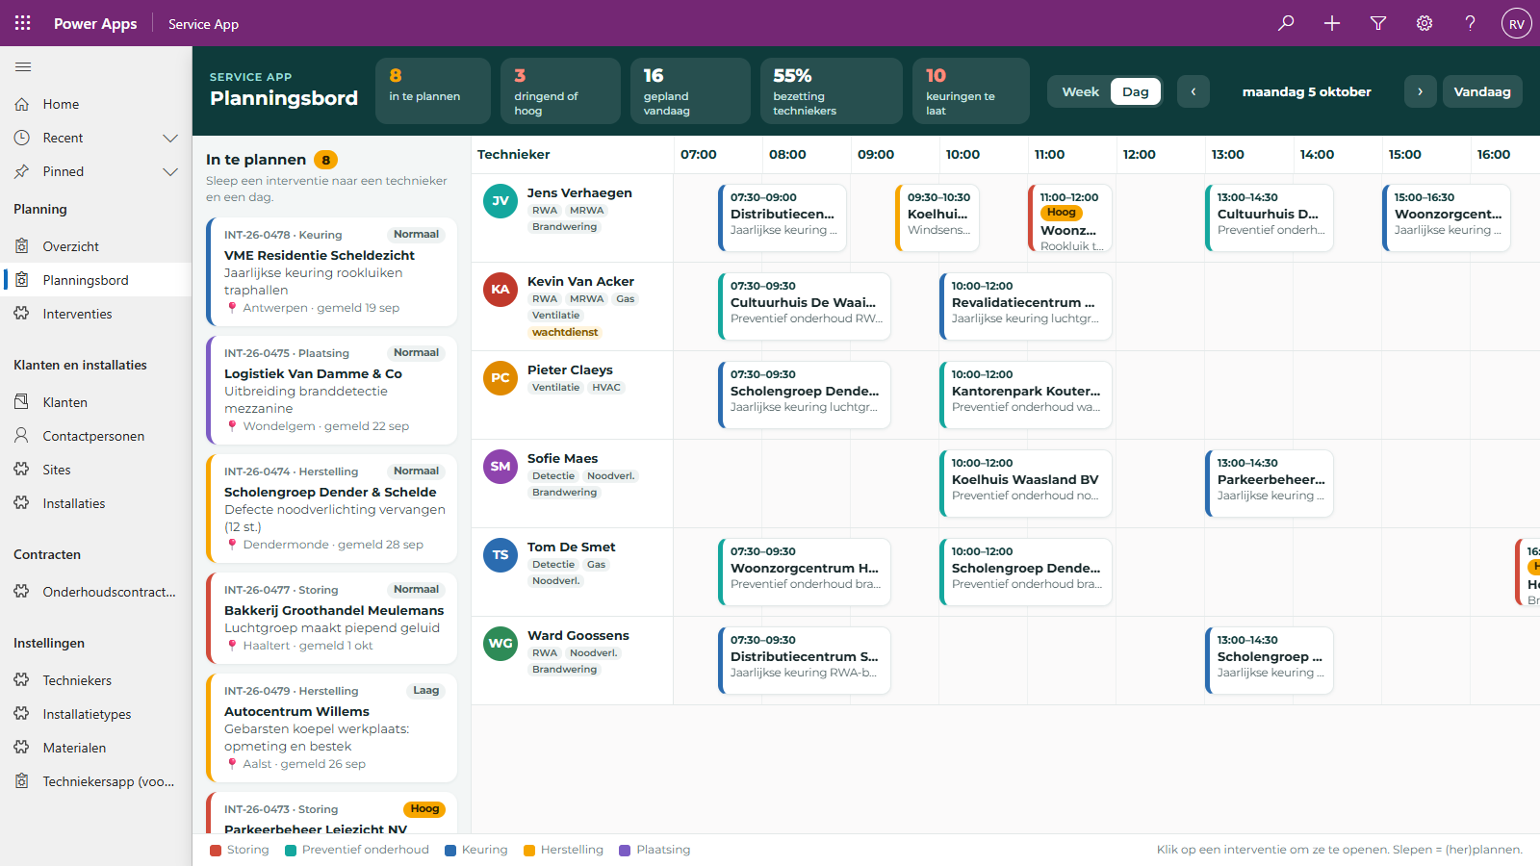Open Contactpersonen in sidebar
The width and height of the screenshot is (1540, 866).
point(96,436)
